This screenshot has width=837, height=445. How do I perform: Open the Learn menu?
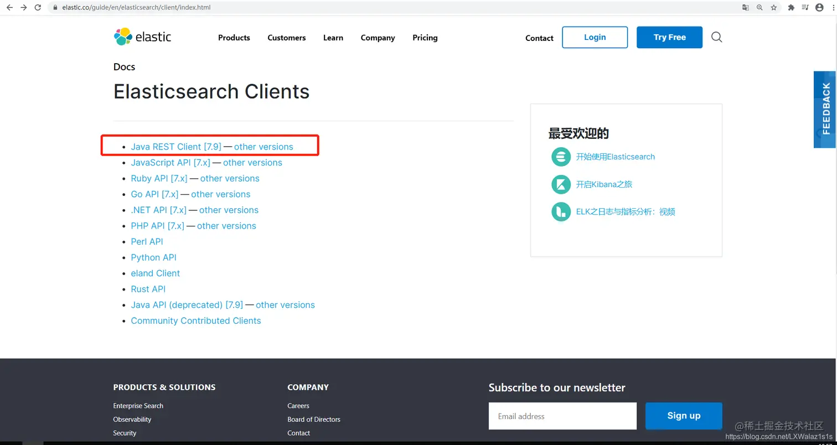click(x=333, y=38)
